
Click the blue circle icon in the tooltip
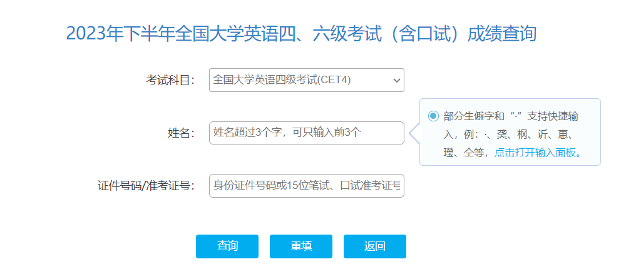coord(433,116)
